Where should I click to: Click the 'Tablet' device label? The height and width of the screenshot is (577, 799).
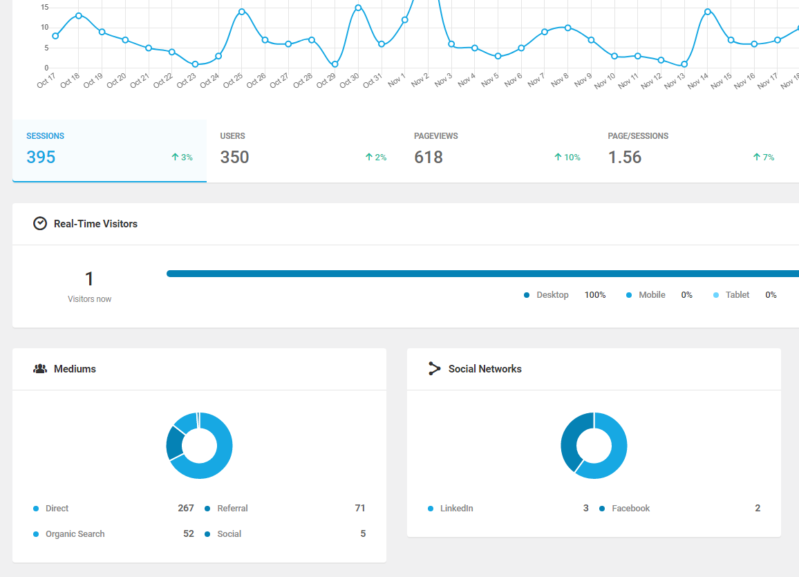click(737, 295)
